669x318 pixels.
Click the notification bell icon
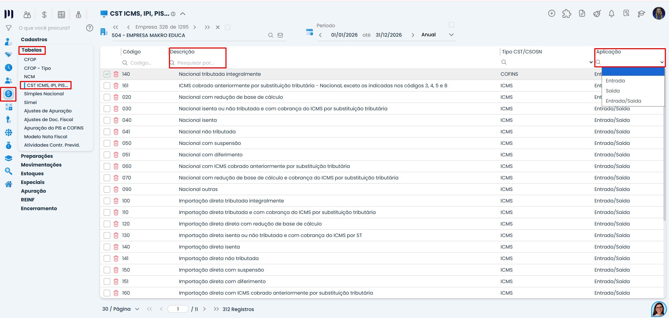pyautogui.click(x=611, y=14)
